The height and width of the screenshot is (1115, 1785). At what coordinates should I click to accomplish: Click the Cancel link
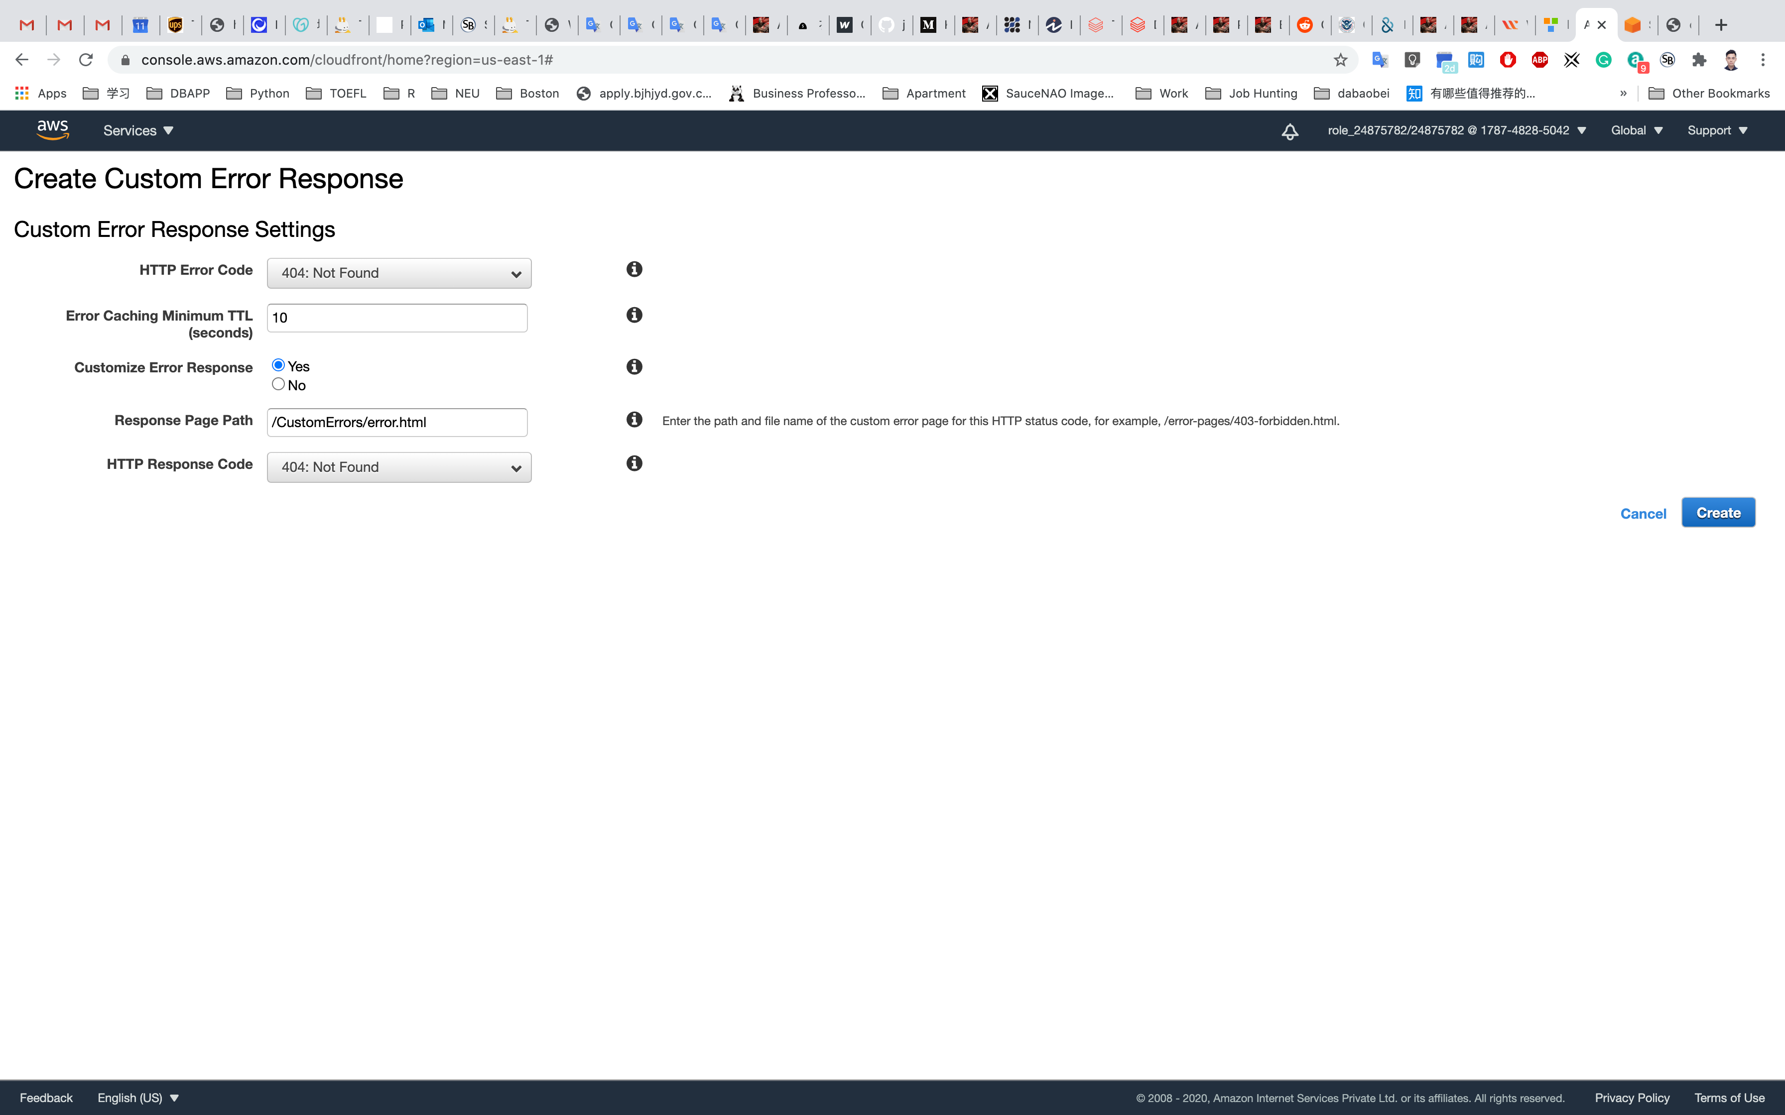point(1643,514)
